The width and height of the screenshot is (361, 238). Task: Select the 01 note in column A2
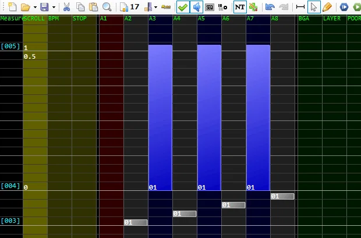coord(136,222)
